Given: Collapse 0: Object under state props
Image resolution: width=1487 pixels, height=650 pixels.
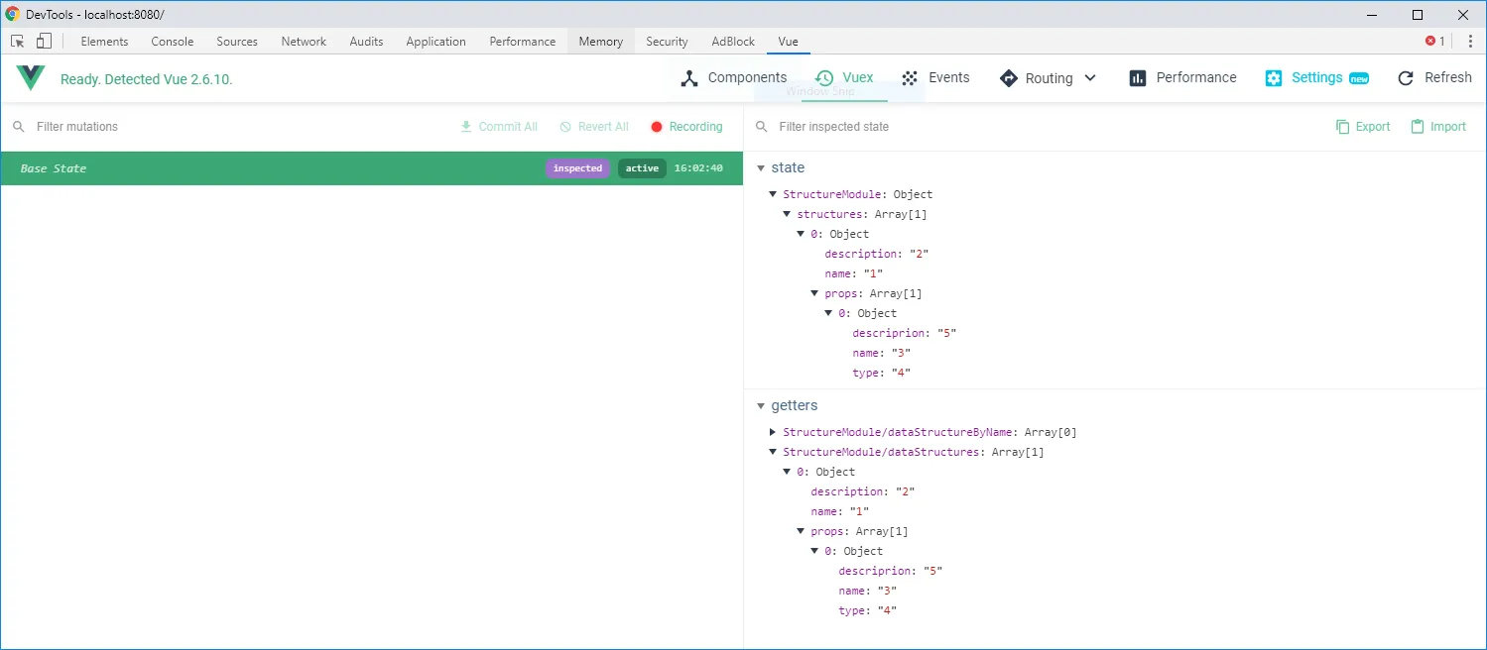Looking at the screenshot, I should pyautogui.click(x=829, y=313).
